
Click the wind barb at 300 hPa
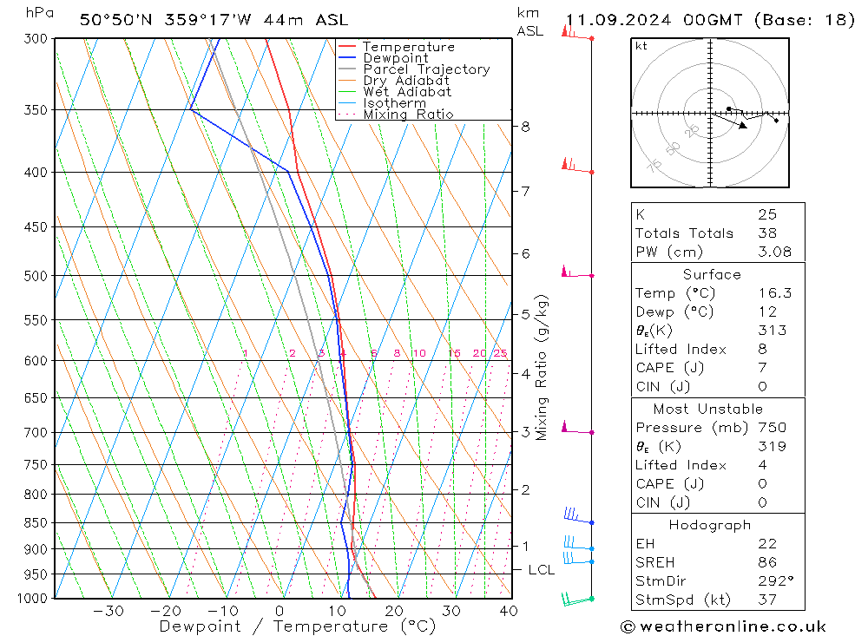pyautogui.click(x=577, y=33)
